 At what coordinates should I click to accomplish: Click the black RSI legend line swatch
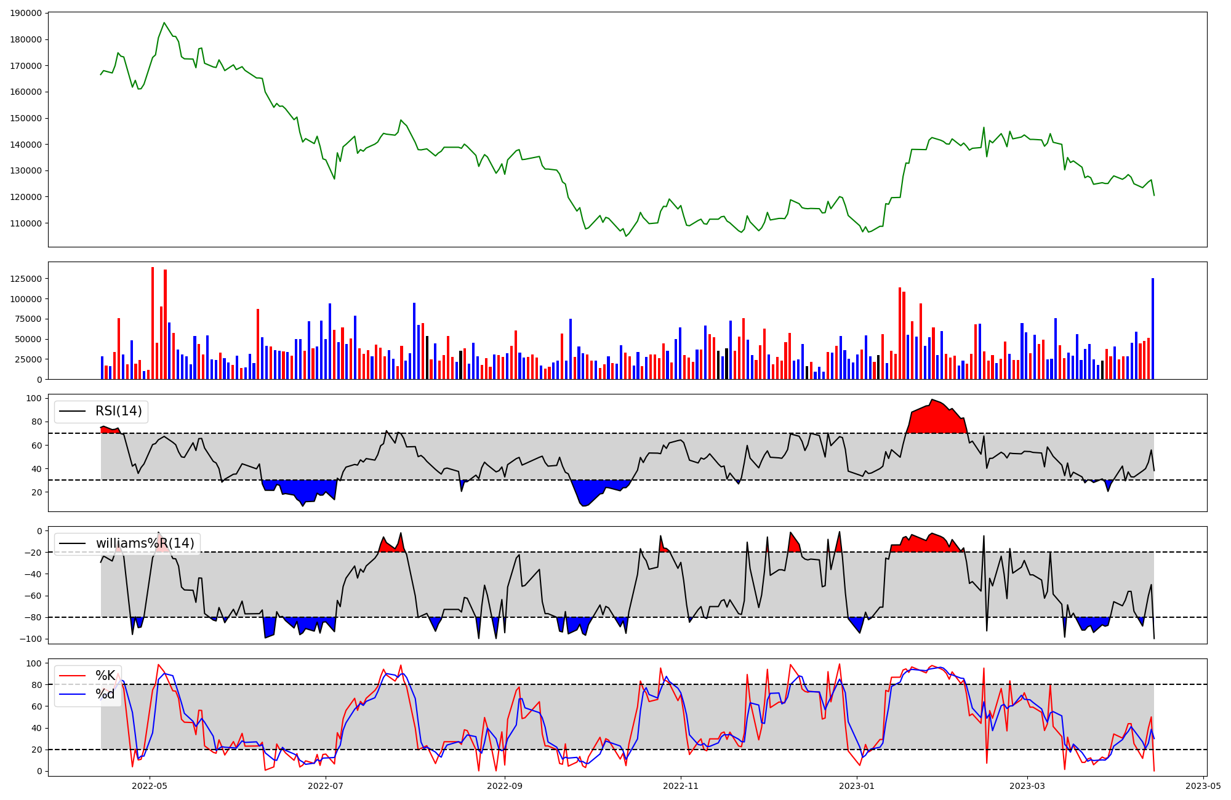pyautogui.click(x=73, y=411)
